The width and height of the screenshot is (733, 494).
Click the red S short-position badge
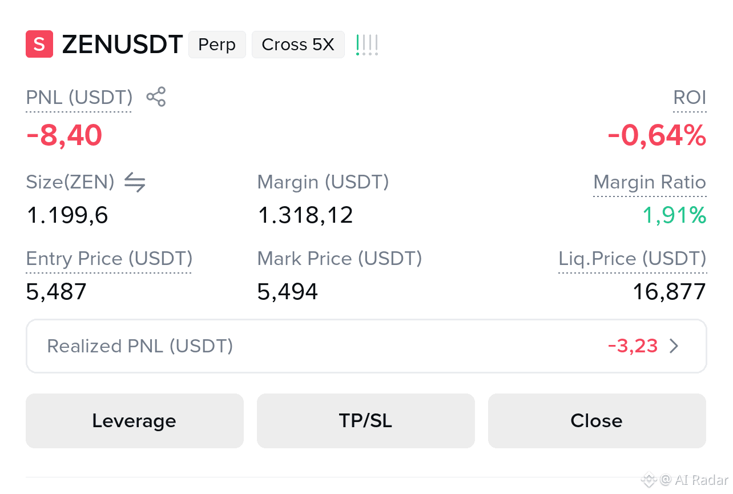(x=39, y=45)
